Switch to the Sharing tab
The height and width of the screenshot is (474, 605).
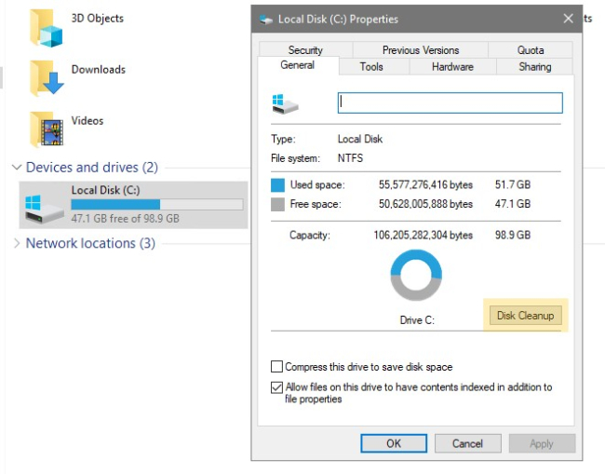click(535, 67)
